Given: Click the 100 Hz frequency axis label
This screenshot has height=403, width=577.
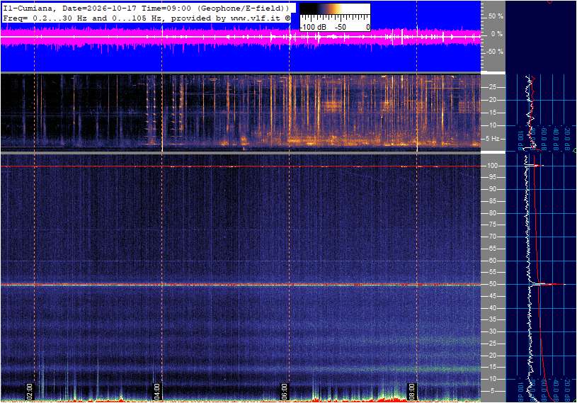Looking at the screenshot, I should (x=492, y=166).
